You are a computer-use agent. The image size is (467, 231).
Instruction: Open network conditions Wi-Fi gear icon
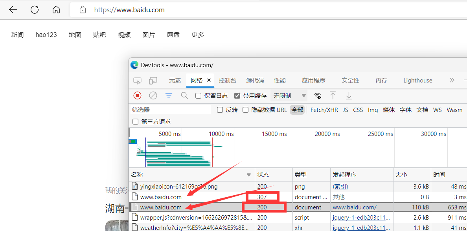click(x=318, y=95)
